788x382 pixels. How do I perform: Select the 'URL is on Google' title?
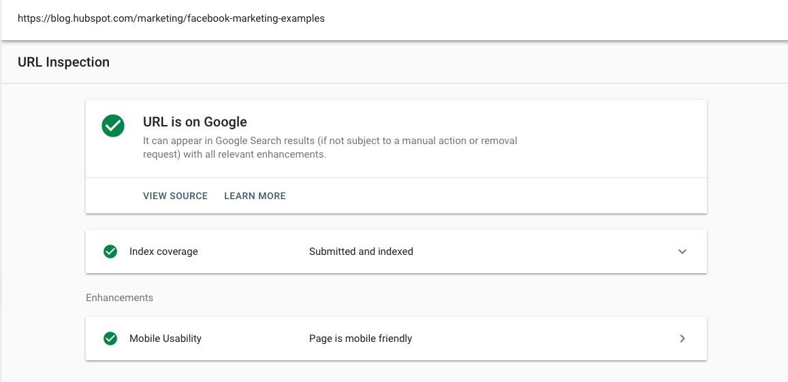click(x=195, y=122)
